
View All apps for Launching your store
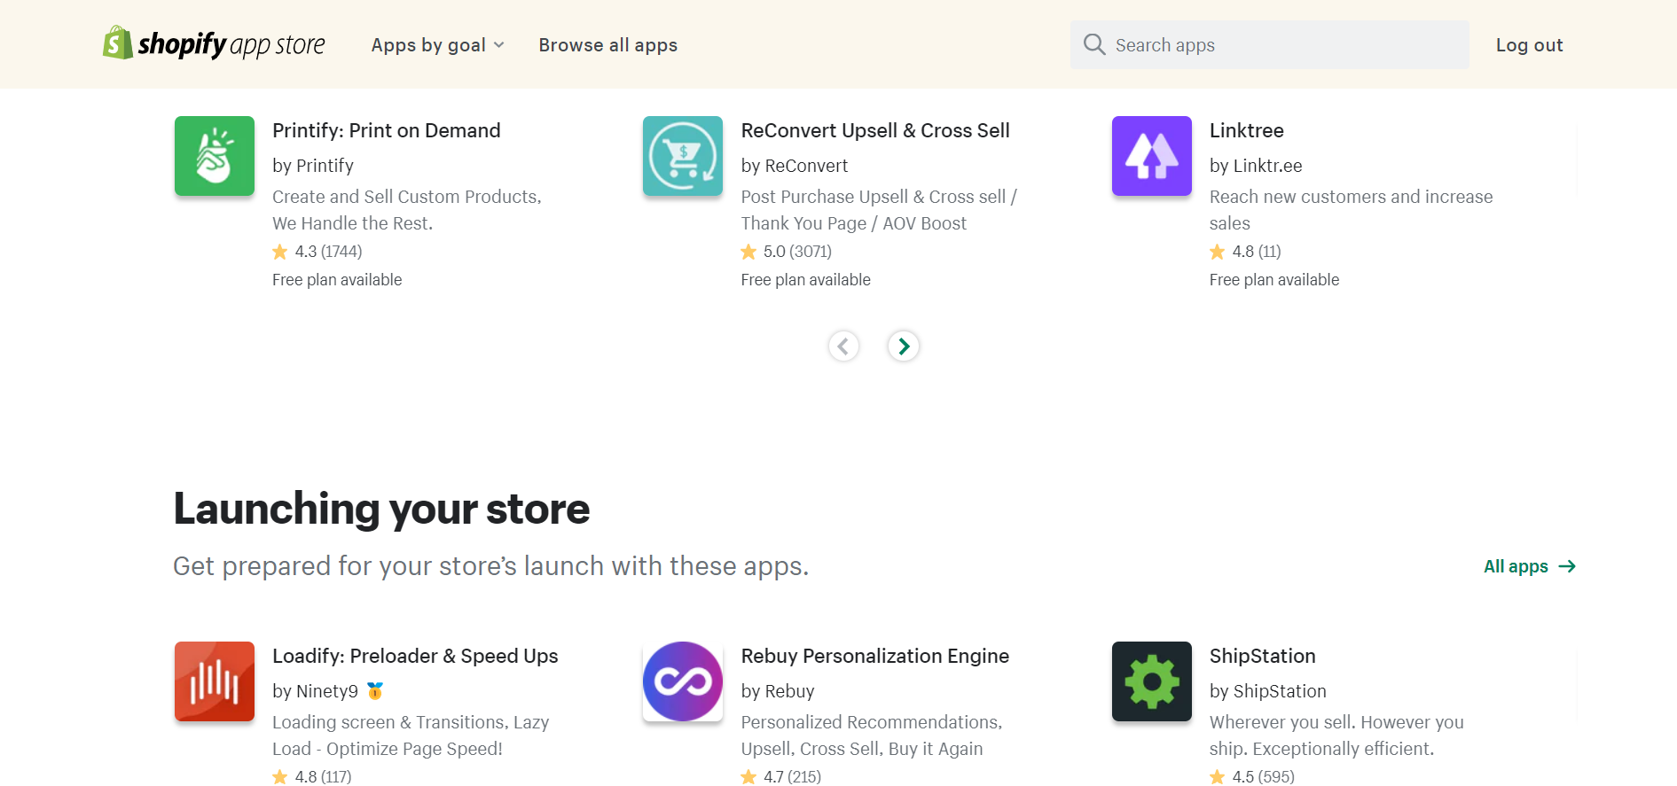1530,566
